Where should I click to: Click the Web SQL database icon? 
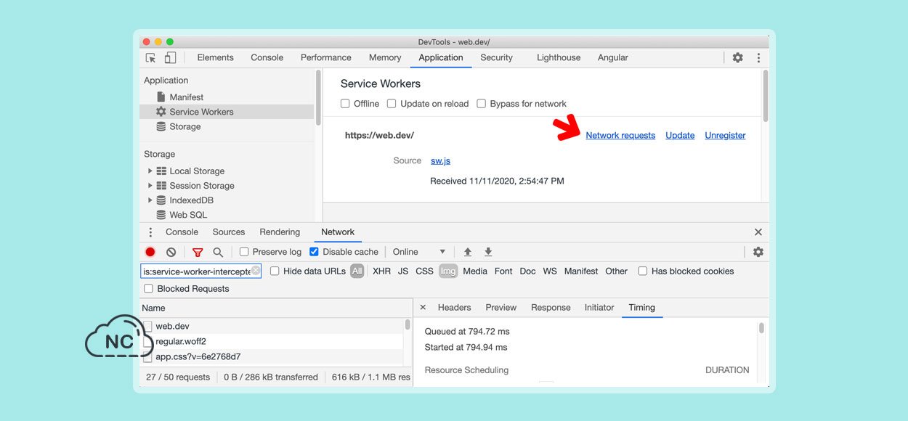[x=161, y=215]
